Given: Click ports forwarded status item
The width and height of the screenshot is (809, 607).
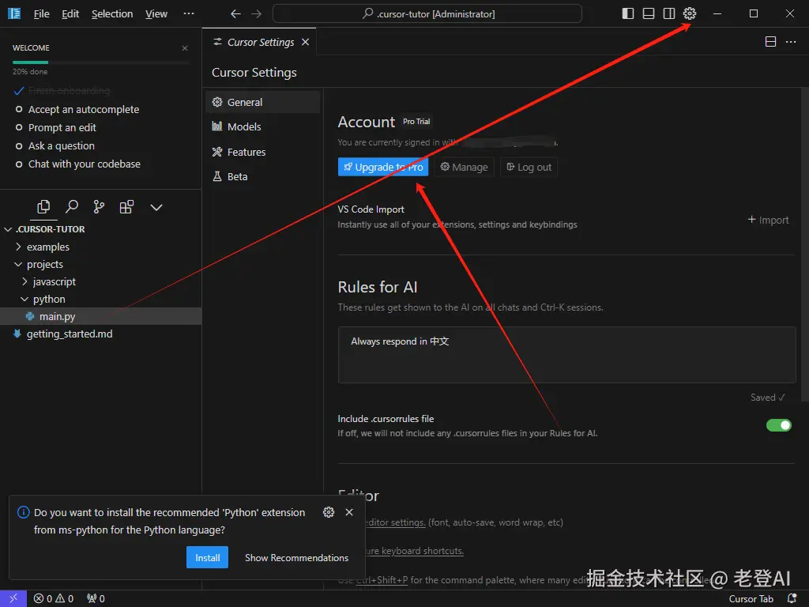Looking at the screenshot, I should click(x=96, y=598).
